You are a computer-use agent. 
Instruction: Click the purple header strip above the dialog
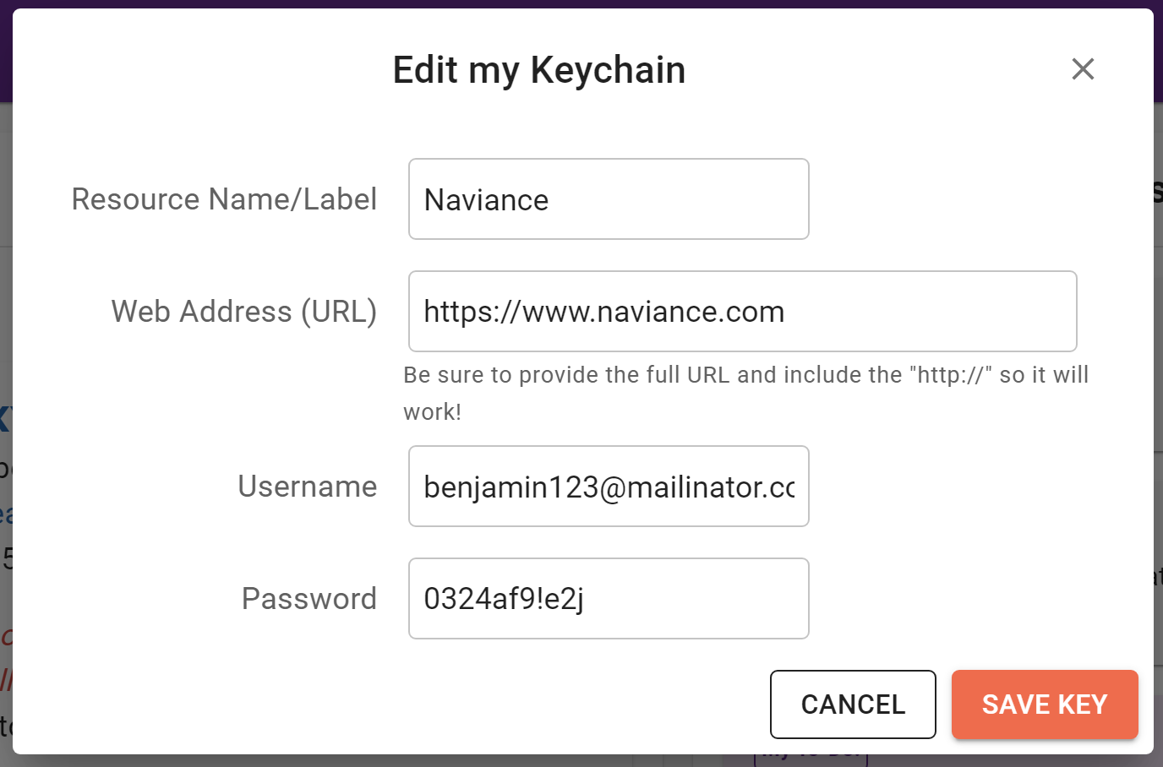pyautogui.click(x=581, y=3)
